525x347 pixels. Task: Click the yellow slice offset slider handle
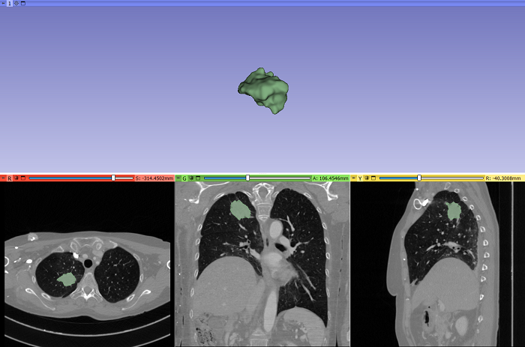418,178
